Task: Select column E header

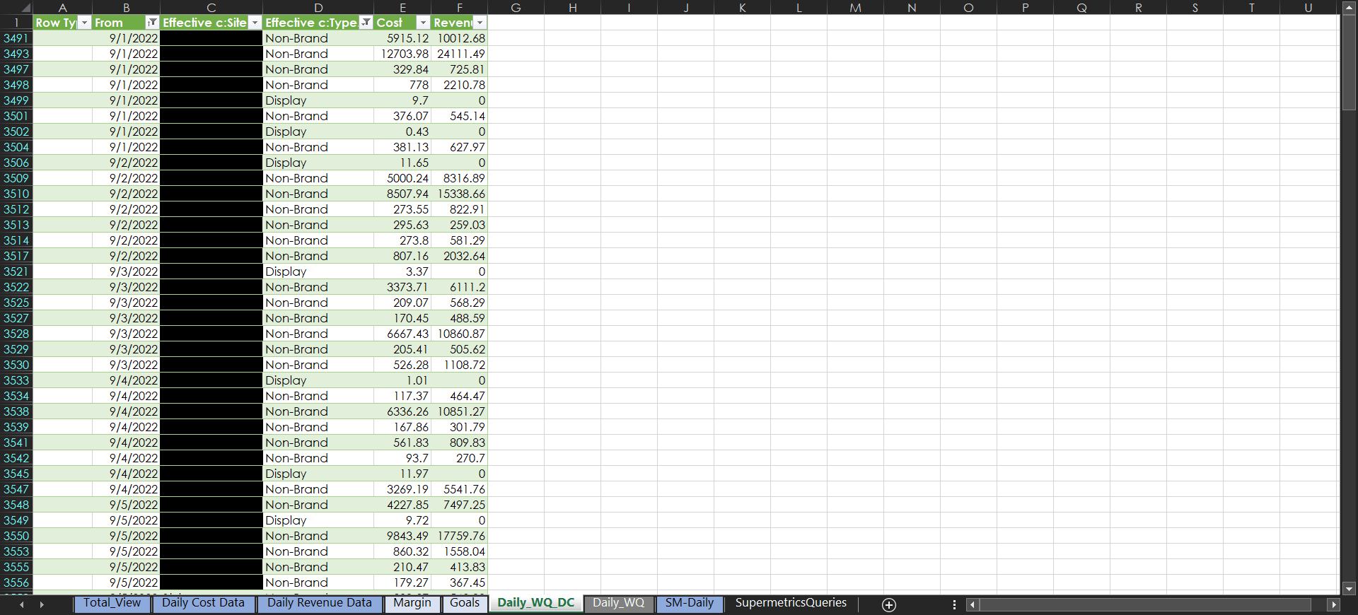Action: [402, 8]
